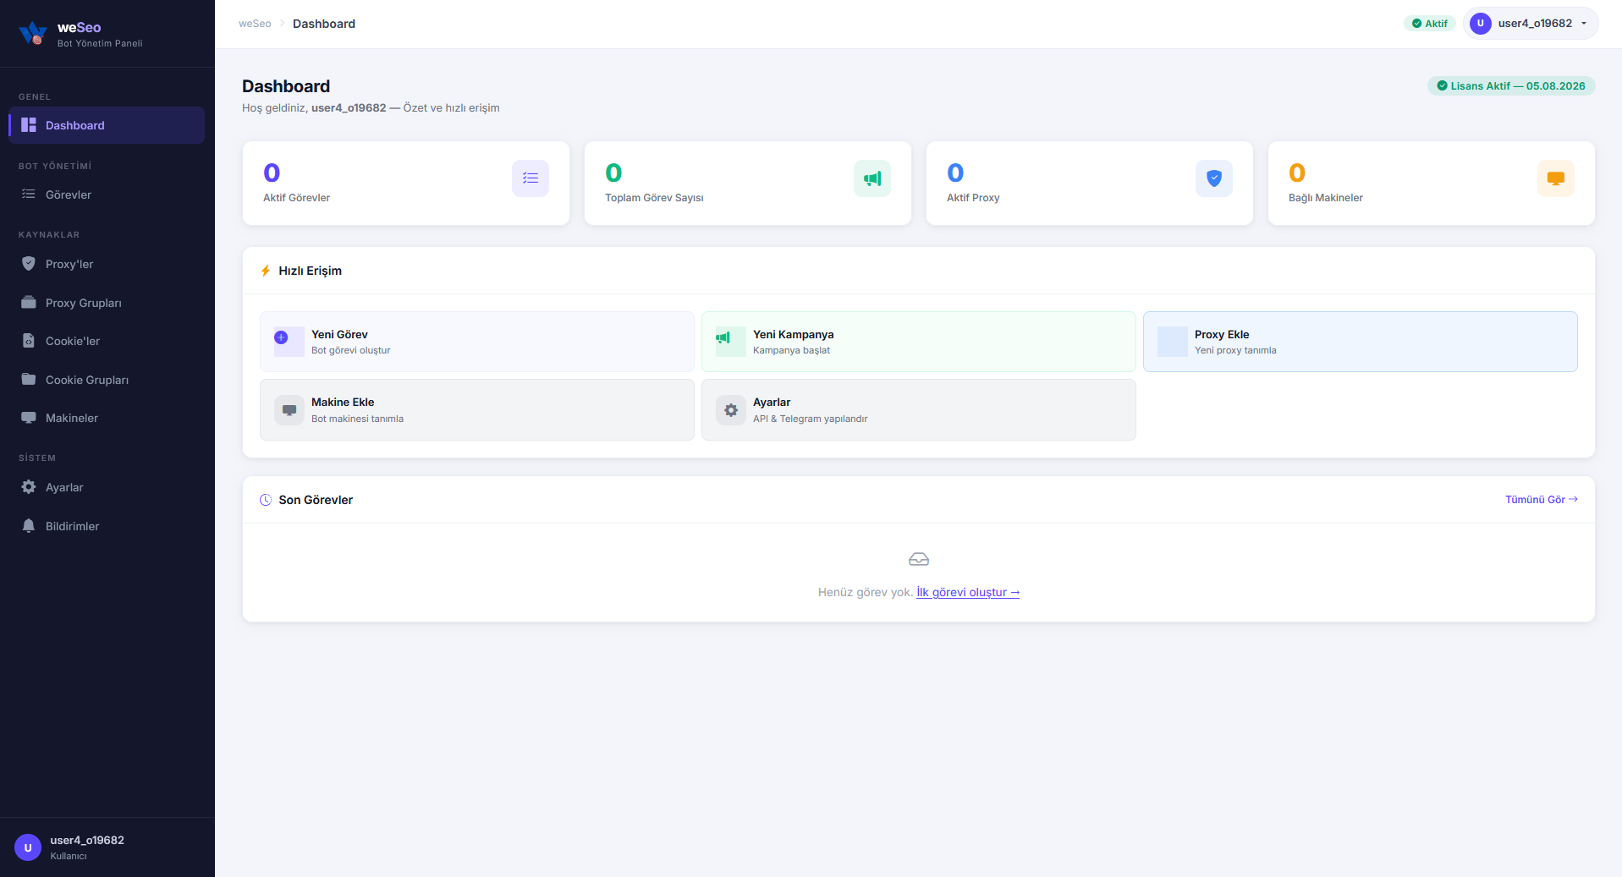Click the Aktif Görevler stat card label

[x=296, y=198]
